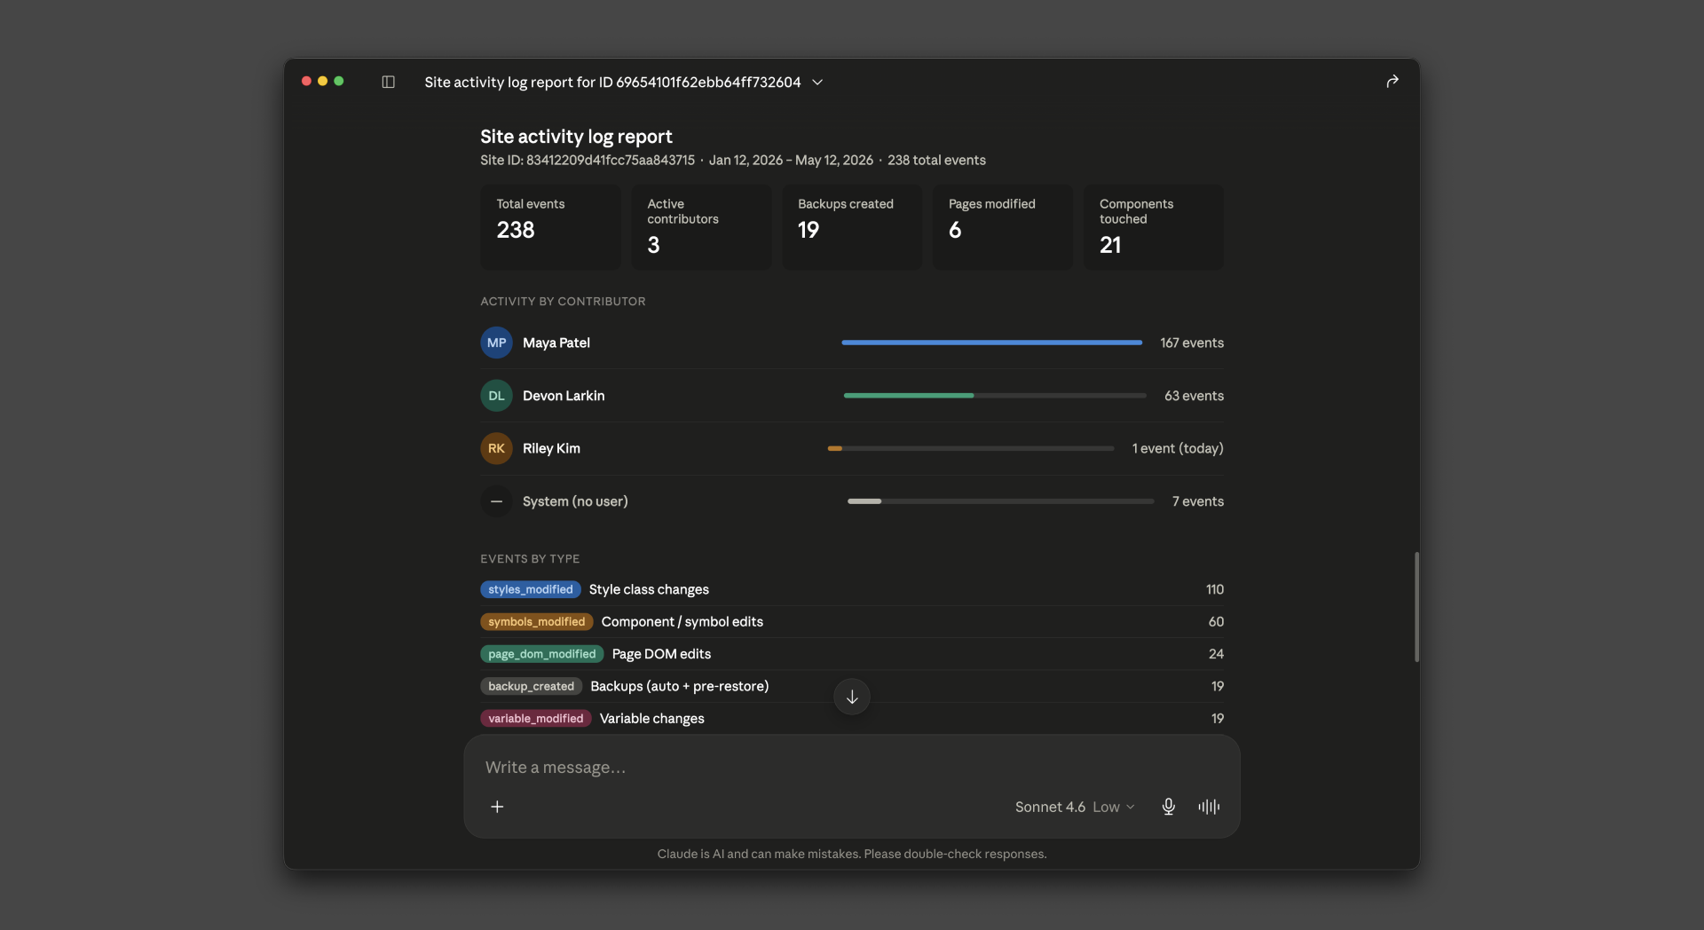Click the styles_modified tag
This screenshot has height=930, width=1704.
click(x=531, y=589)
